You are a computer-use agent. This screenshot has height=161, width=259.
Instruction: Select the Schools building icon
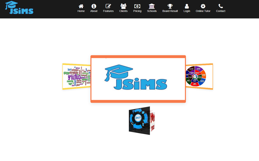(152, 6)
